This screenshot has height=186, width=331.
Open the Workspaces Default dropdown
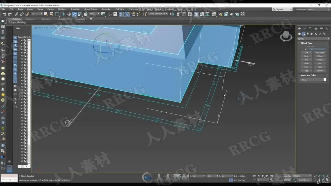[318, 9]
